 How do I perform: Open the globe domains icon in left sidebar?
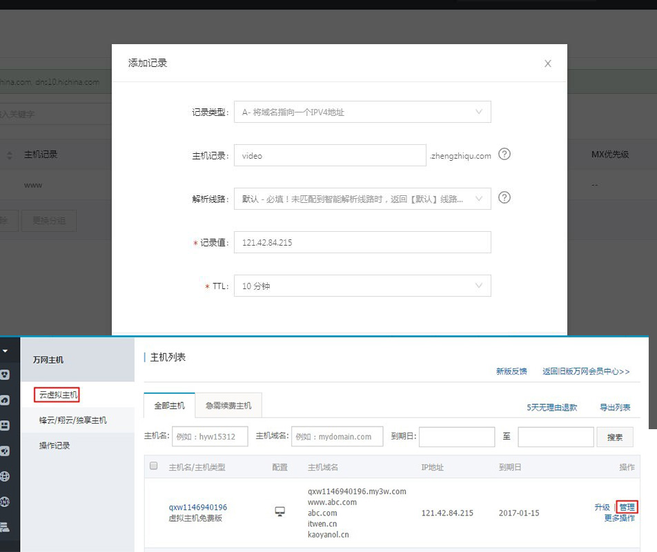10,476
